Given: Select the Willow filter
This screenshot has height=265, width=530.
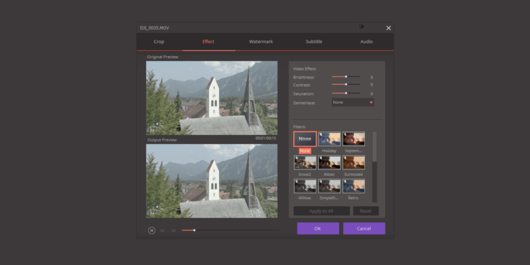Looking at the screenshot, I should click(305, 186).
